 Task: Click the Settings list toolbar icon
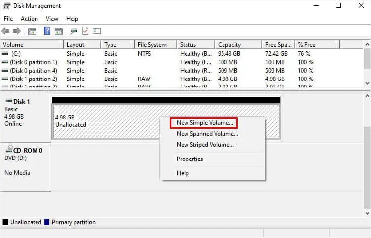click(x=97, y=31)
